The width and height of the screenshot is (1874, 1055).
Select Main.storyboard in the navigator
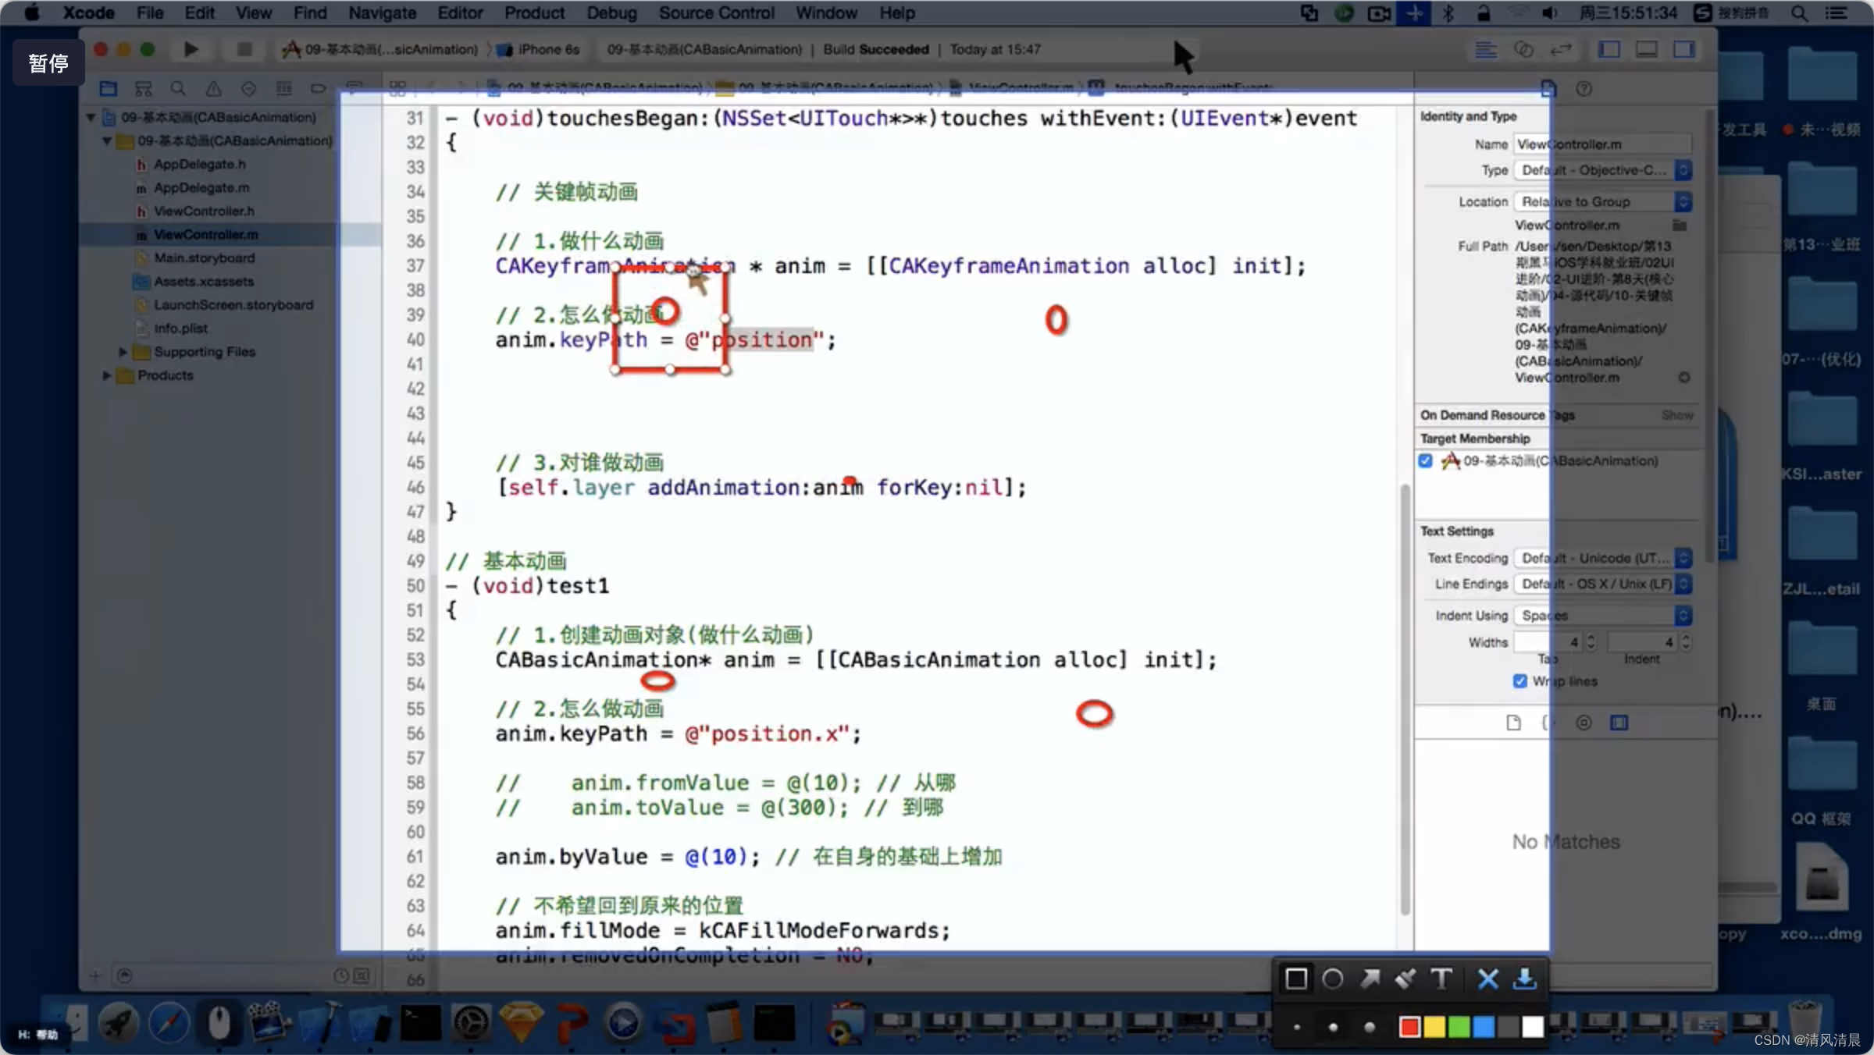coord(204,258)
